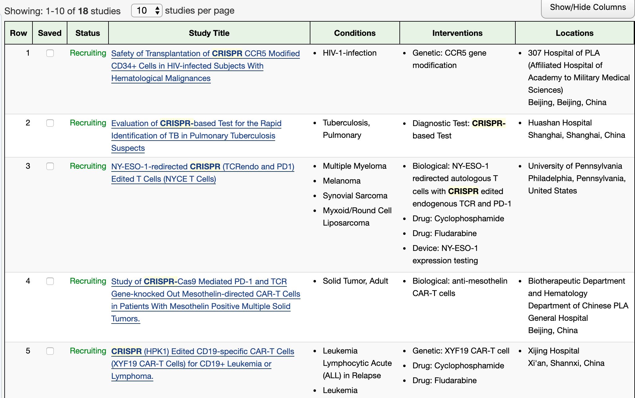
Task: Click the 'Melanoma' condition
Action: pos(342,181)
